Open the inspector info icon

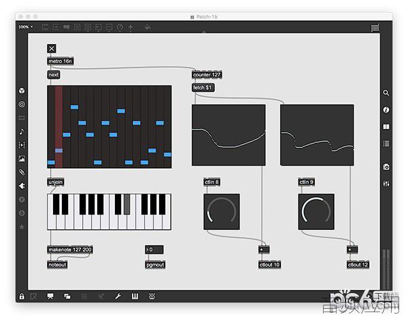386,110
